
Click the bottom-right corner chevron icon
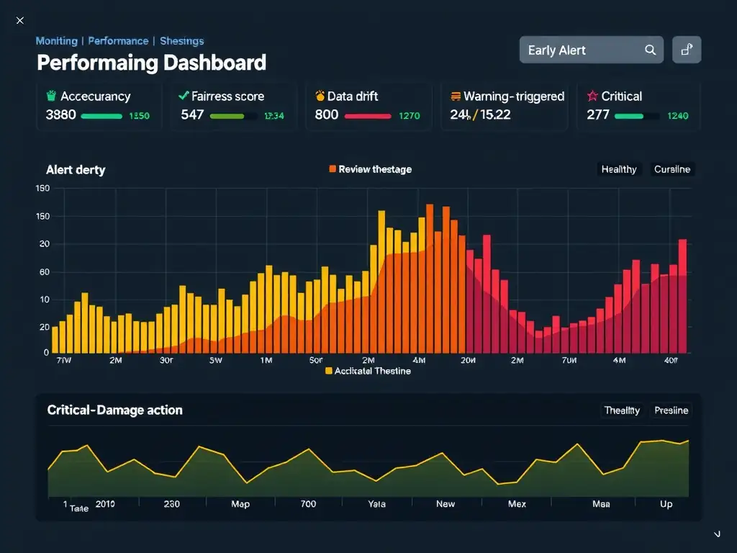717,534
